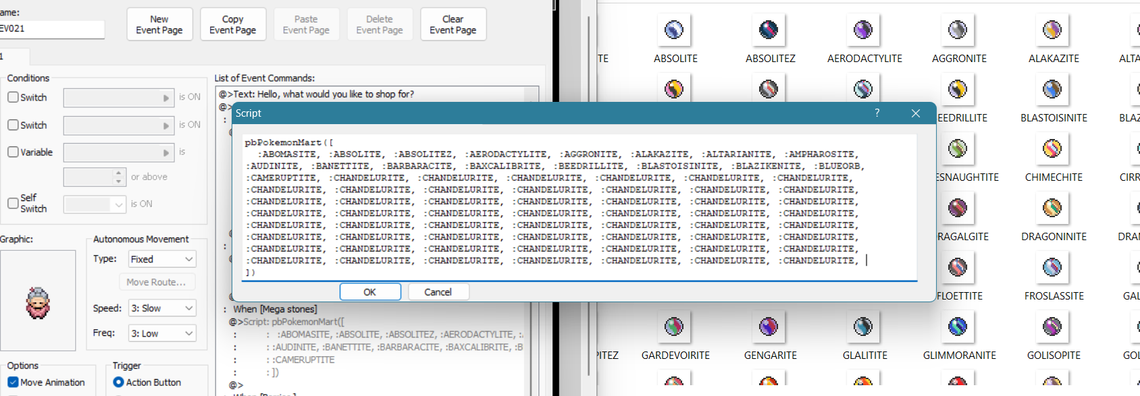This screenshot has height=396, width=1140.
Task: Select the :CAMERUPTITE line in event commands
Action: 305,360
